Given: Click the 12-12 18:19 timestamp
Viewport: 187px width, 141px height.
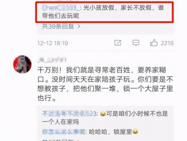Looking at the screenshot, I should [x=53, y=43].
